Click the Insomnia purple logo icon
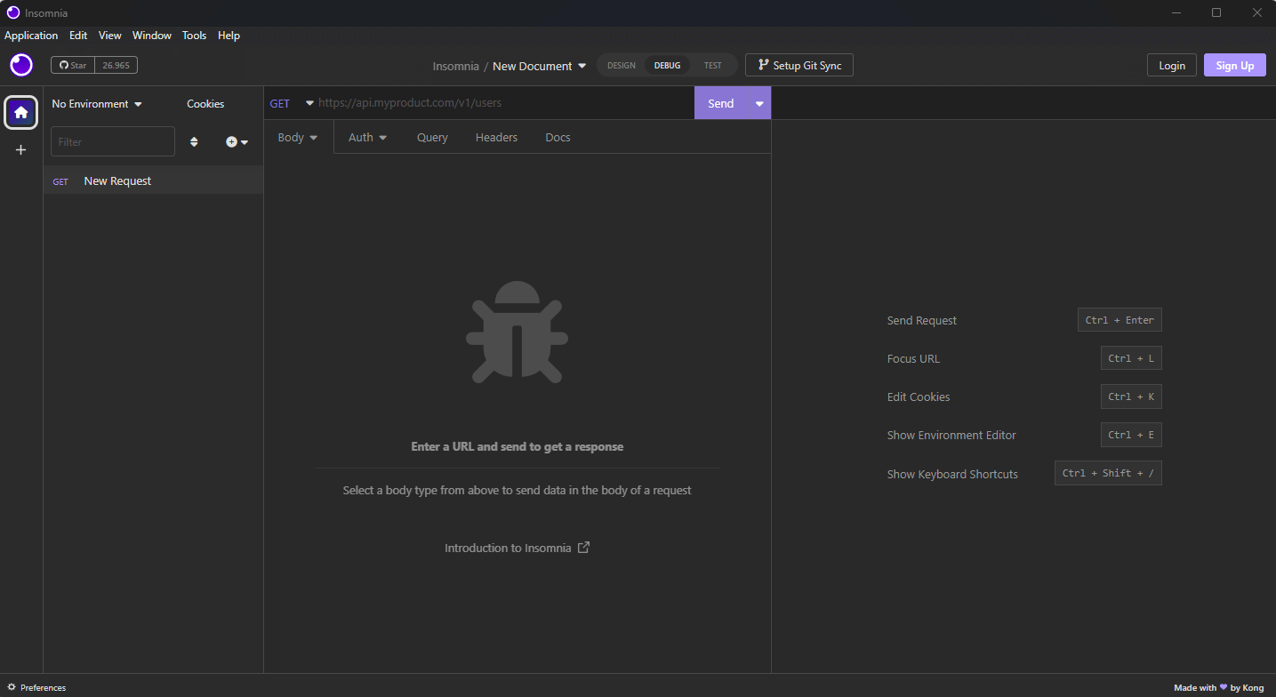This screenshot has width=1276, height=697. click(21, 65)
